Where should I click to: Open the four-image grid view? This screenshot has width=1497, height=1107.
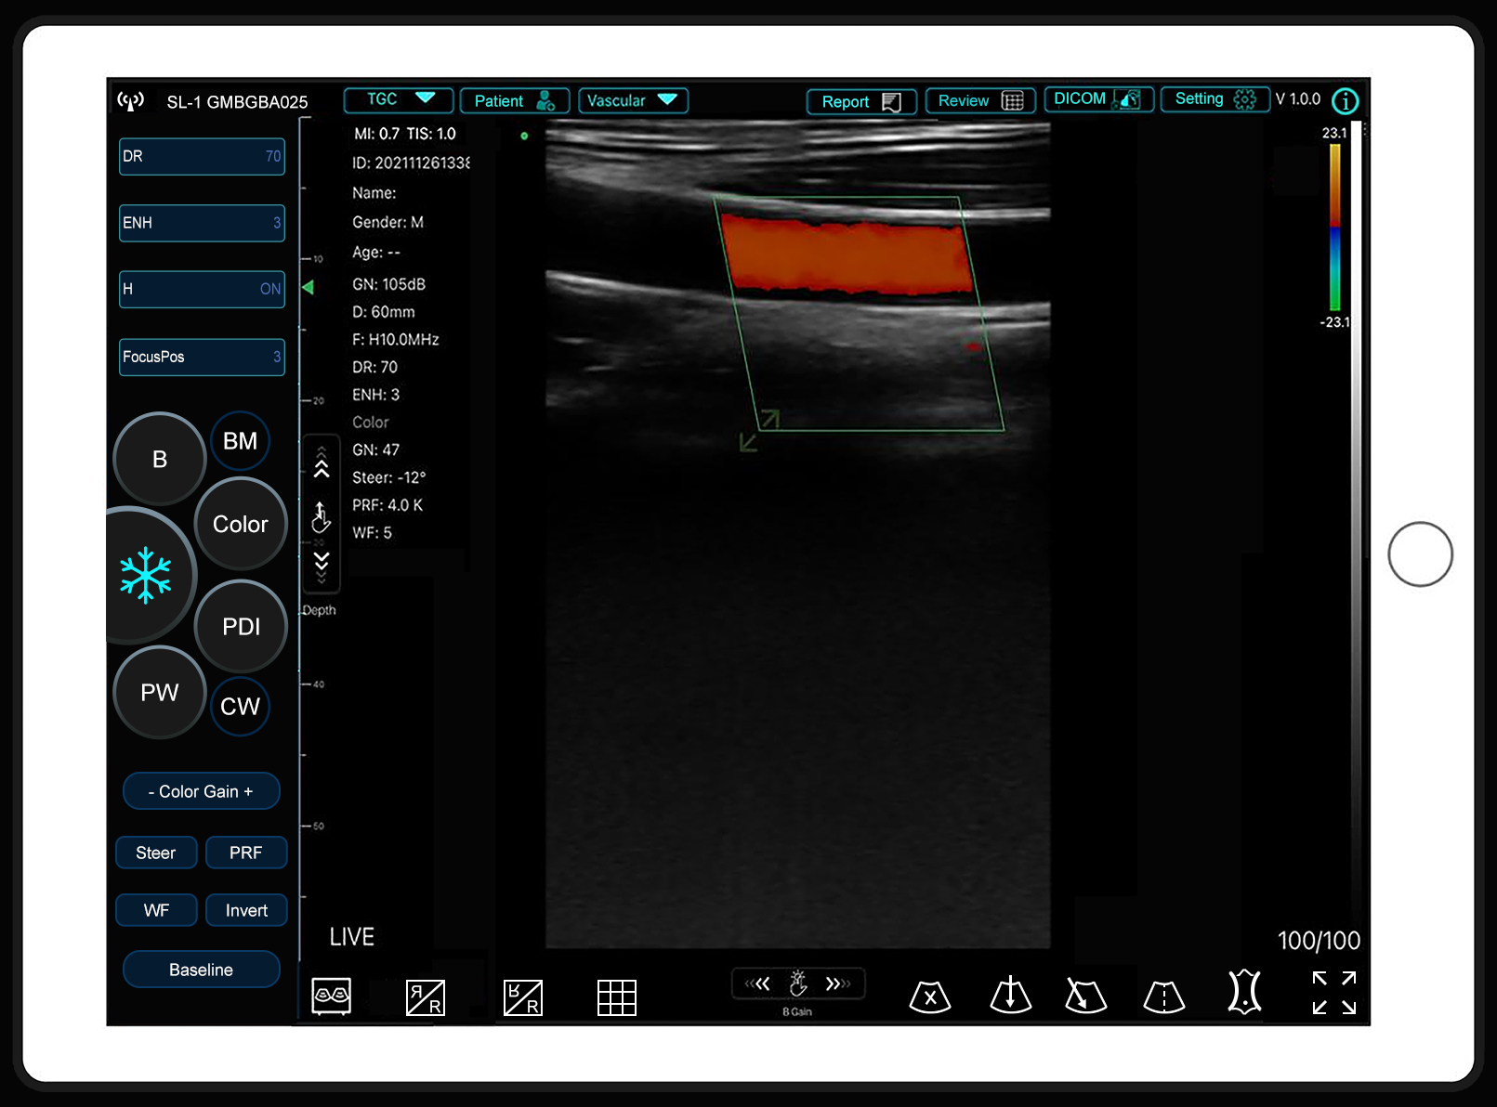(617, 997)
